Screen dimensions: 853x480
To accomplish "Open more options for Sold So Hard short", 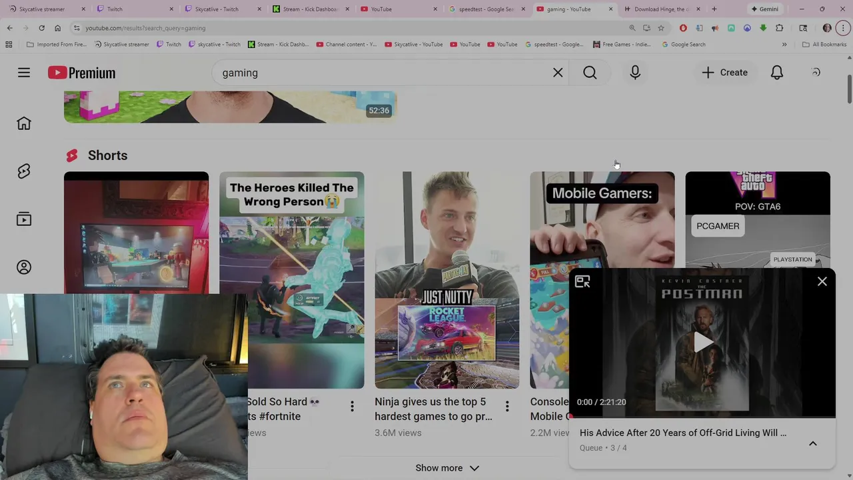I will click(x=352, y=407).
